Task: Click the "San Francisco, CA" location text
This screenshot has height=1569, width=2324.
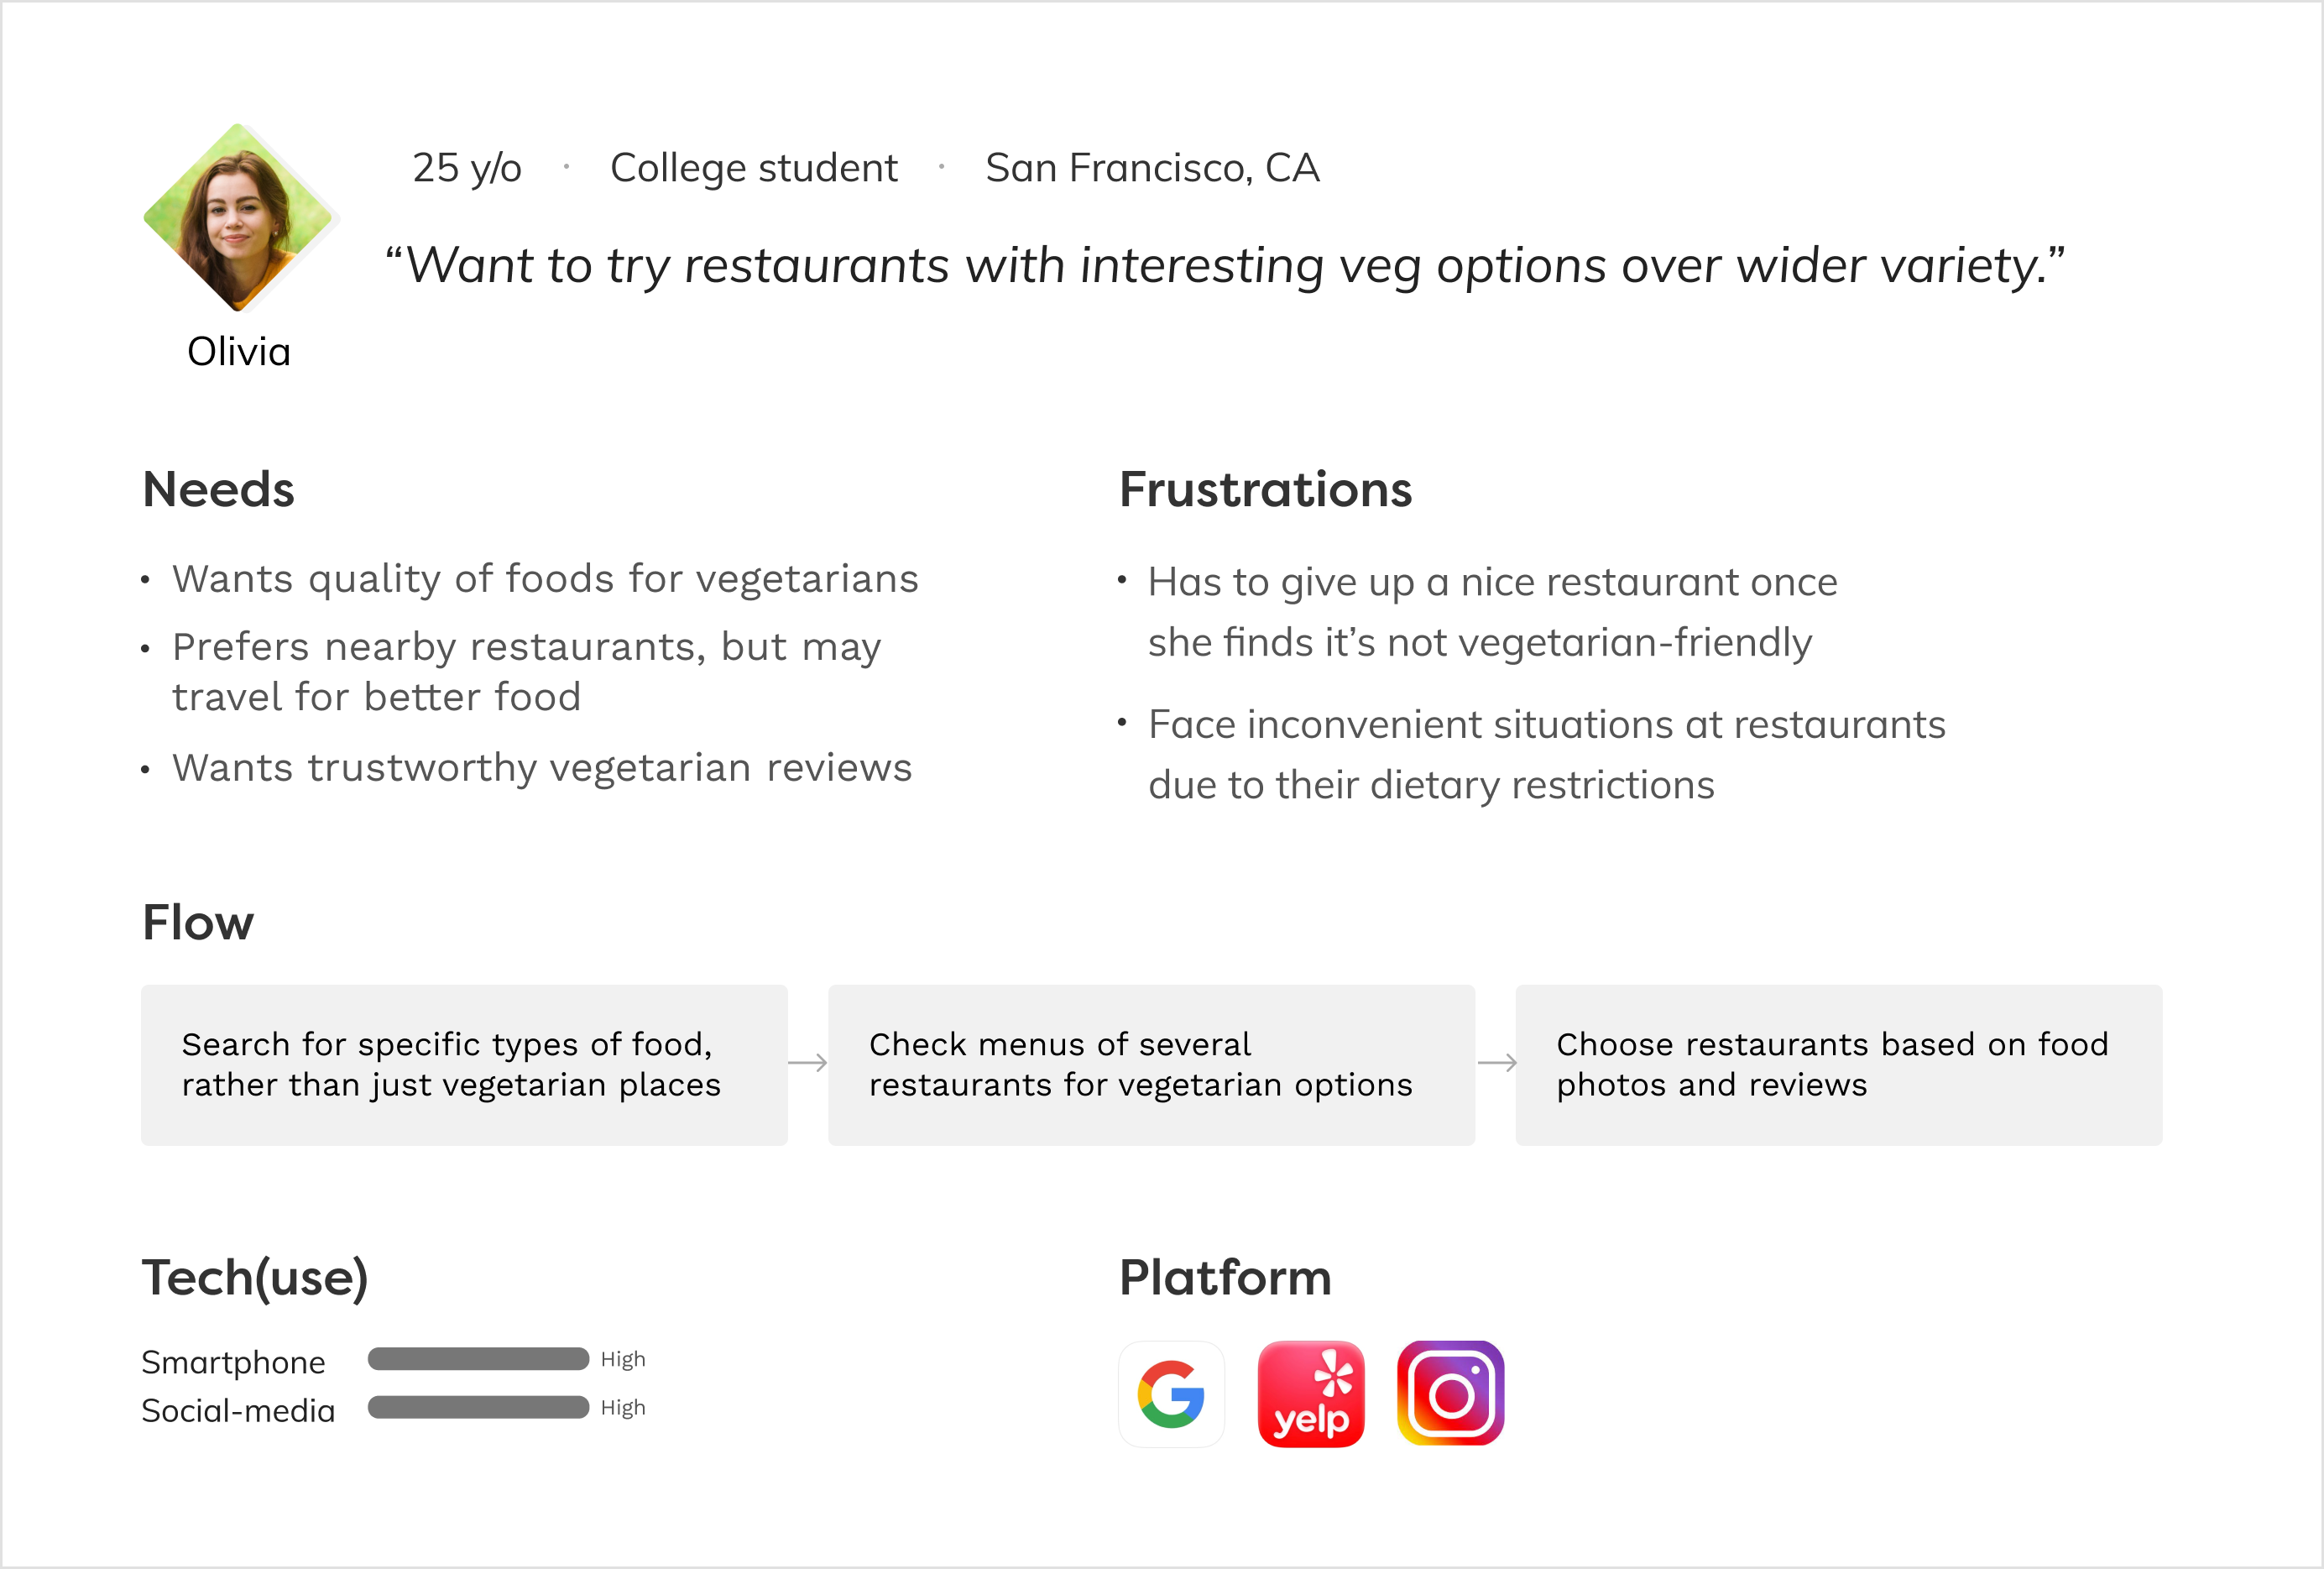Action: pos(1152,168)
